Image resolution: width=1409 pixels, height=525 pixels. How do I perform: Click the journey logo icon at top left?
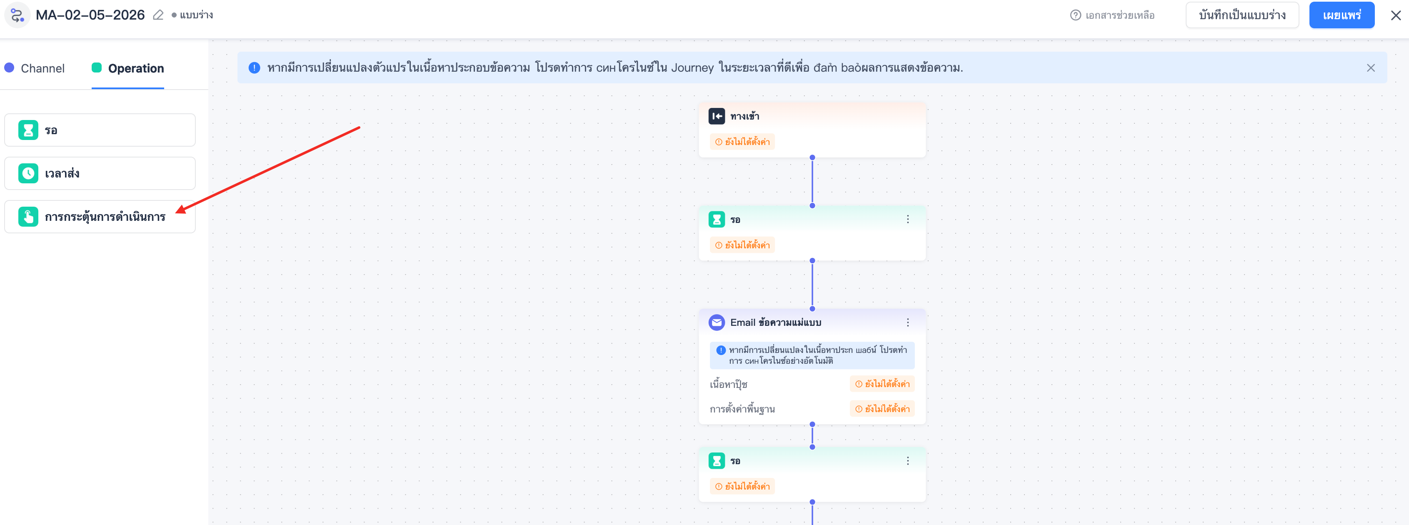17,15
